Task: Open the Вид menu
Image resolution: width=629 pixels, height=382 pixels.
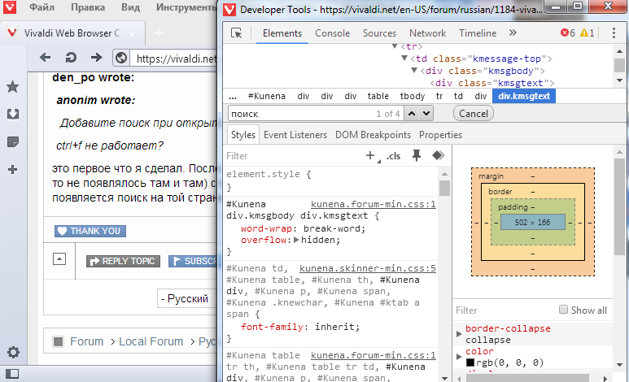Action: click(x=131, y=7)
